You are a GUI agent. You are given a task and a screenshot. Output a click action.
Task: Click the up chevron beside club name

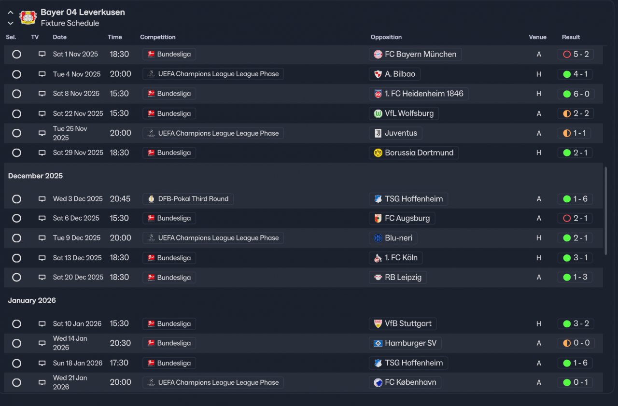point(11,13)
